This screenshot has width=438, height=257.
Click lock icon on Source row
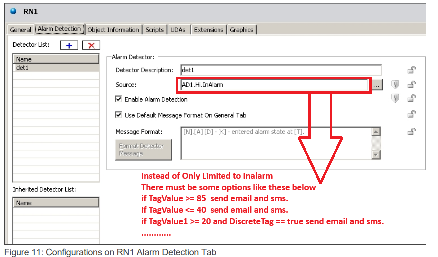[x=412, y=85]
